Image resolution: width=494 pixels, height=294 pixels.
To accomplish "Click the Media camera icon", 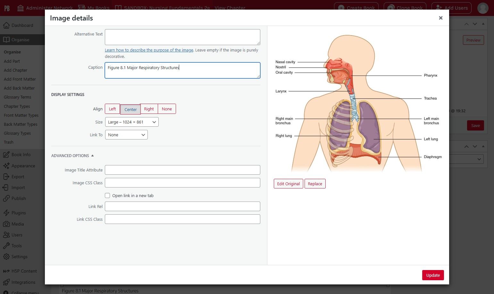I will (6, 224).
